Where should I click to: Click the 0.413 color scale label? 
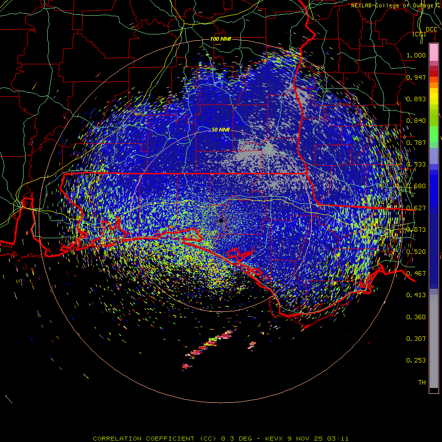pyautogui.click(x=416, y=295)
